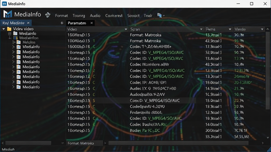Image resolution: width=271 pixels, height=152 pixels.
Task: Select the '7C761F' value
Action: click(x=241, y=130)
